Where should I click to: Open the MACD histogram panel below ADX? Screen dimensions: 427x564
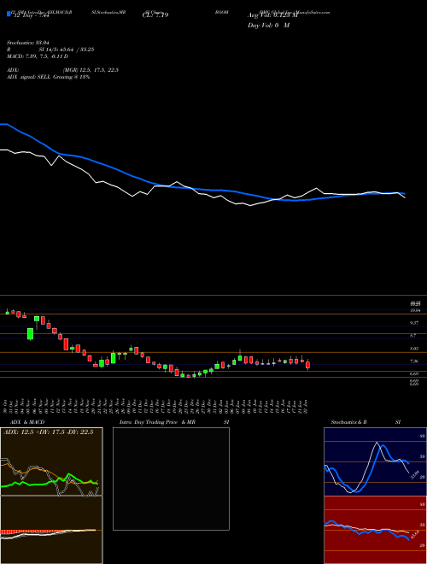click(x=51, y=530)
